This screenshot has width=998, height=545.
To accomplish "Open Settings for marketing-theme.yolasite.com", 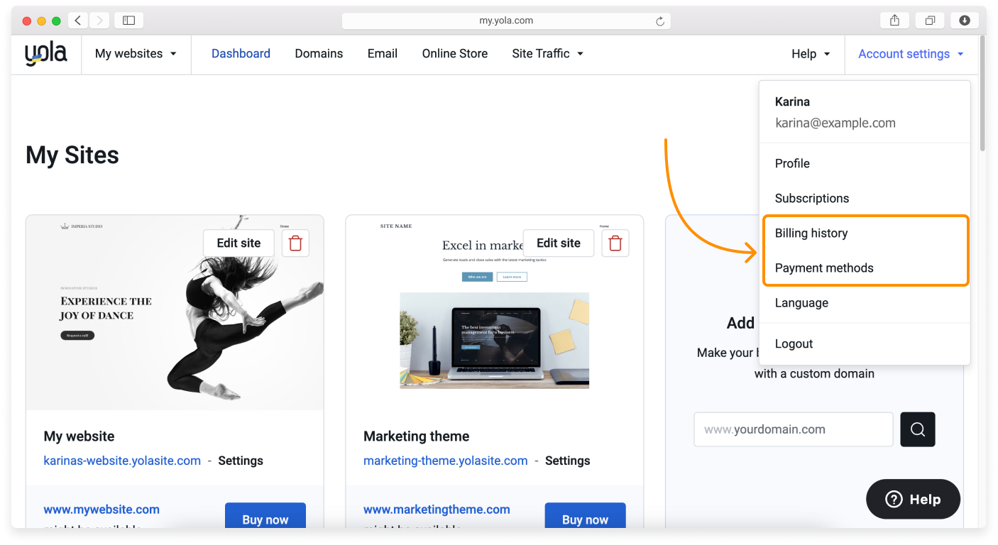I will (x=567, y=461).
